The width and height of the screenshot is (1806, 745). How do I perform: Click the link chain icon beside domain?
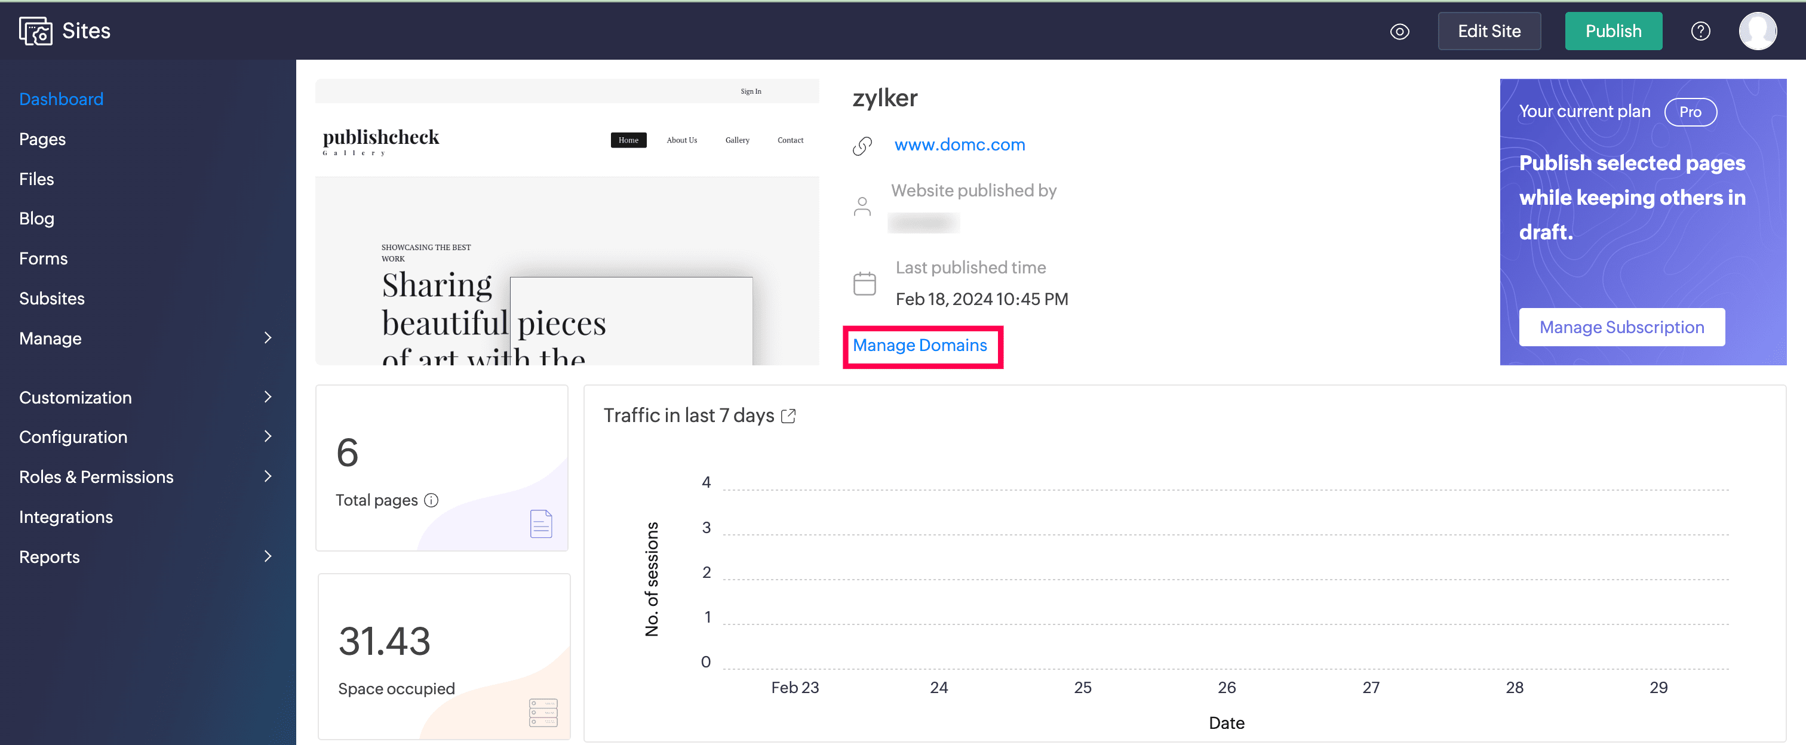click(862, 146)
